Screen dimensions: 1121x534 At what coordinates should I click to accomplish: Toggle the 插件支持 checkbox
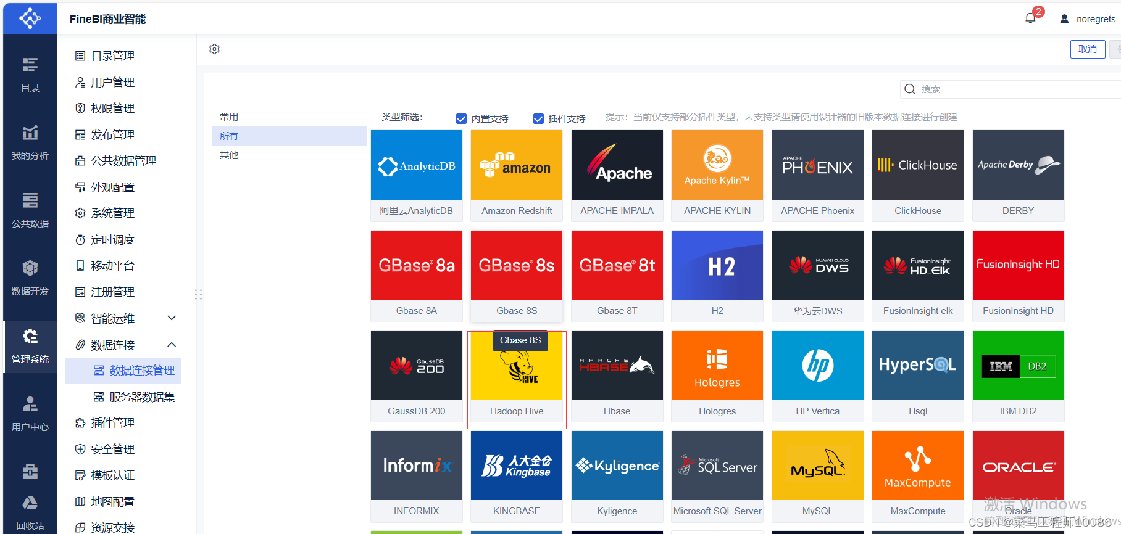tap(538, 118)
